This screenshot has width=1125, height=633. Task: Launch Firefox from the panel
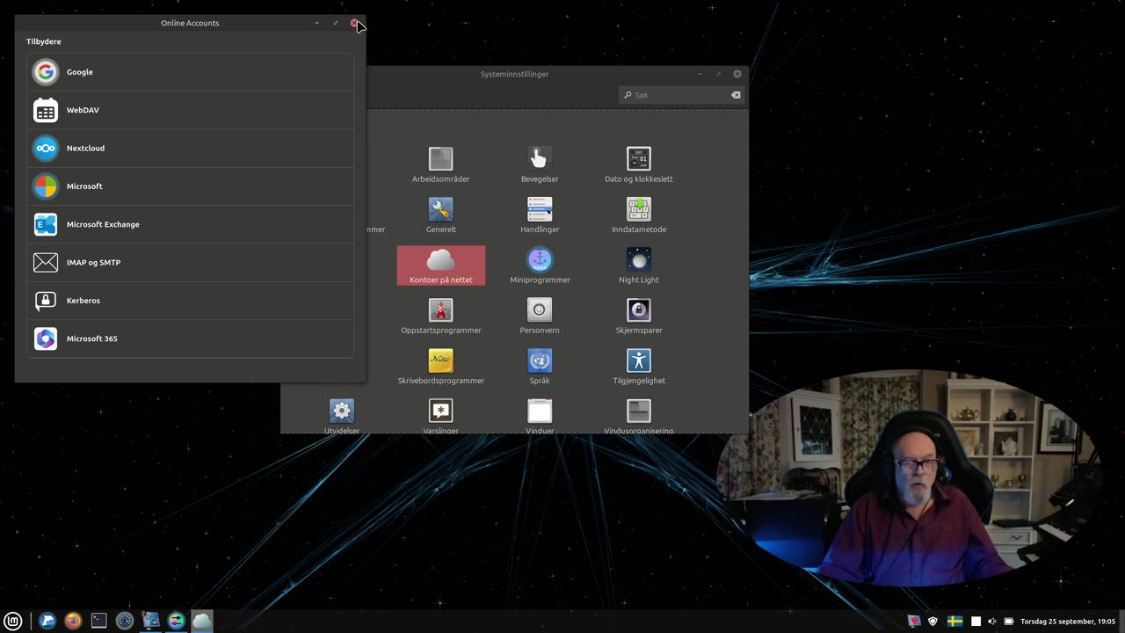click(x=73, y=621)
